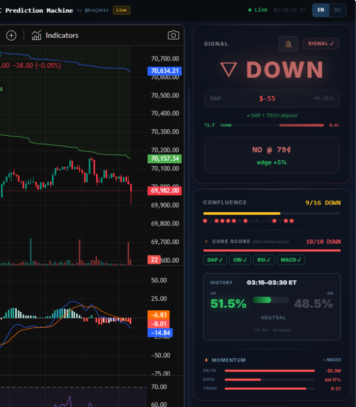Screen dimensions: 356x407
Task: Click the GAP + TECH aligned label
Action: pos(272,115)
